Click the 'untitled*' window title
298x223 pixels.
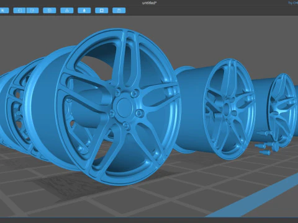(149, 3)
